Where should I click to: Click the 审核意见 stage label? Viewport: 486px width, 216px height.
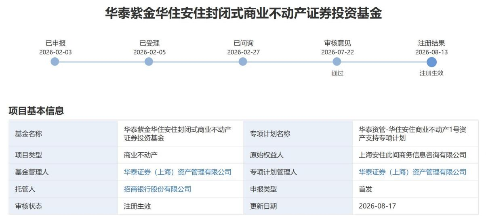[x=338, y=43]
